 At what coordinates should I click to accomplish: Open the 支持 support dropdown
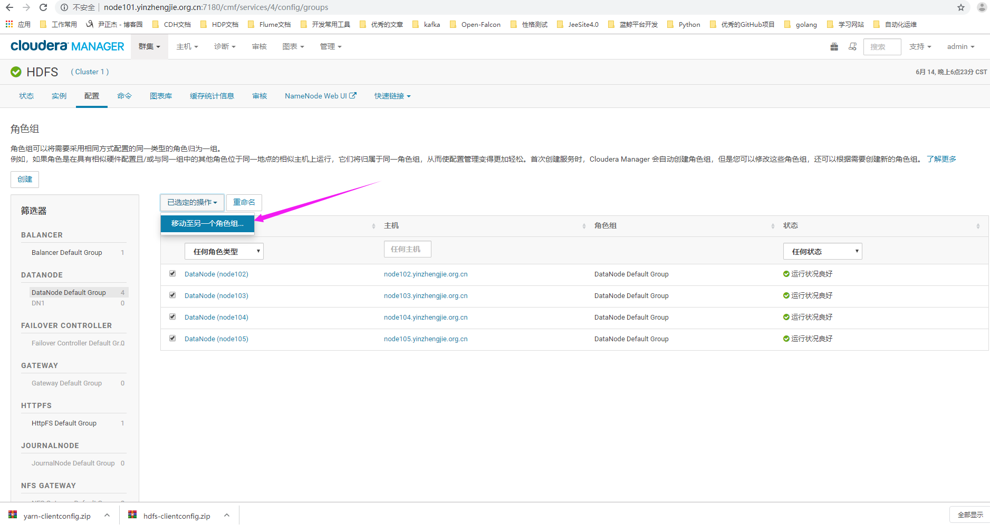point(920,46)
